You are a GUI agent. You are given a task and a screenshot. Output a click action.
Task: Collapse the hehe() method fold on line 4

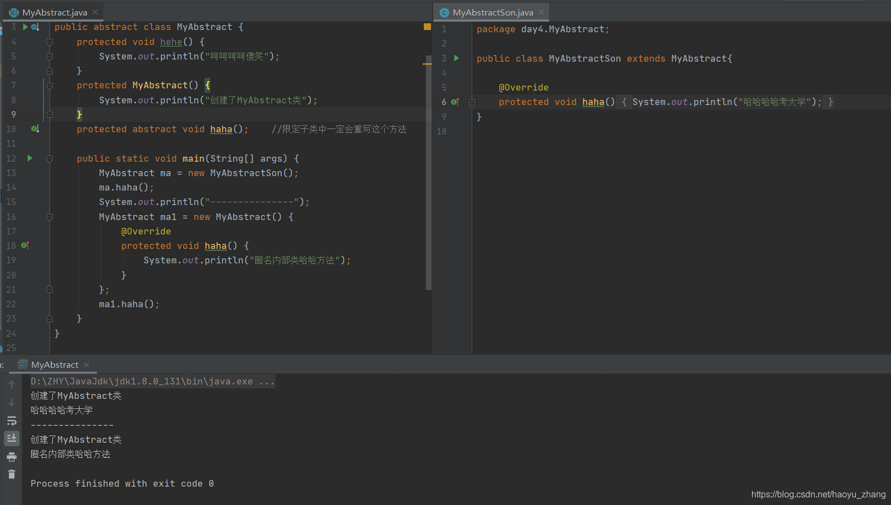coord(49,42)
